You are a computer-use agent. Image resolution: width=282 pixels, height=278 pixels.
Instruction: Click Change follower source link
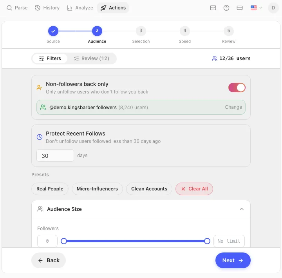click(x=233, y=107)
